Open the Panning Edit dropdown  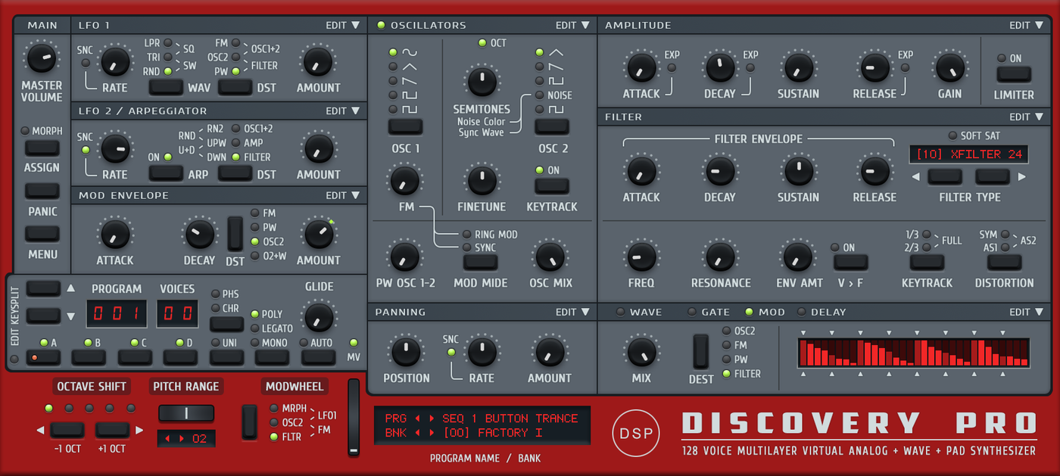coord(572,312)
